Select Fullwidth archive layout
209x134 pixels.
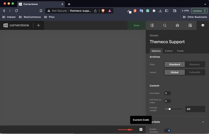click(x=194, y=72)
